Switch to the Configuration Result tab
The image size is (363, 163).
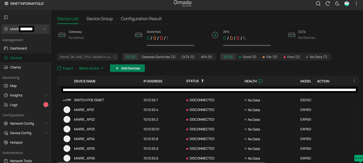point(141,19)
